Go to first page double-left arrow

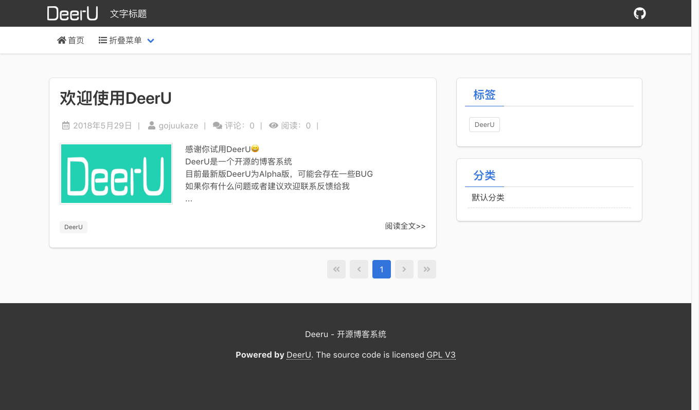[x=336, y=269]
